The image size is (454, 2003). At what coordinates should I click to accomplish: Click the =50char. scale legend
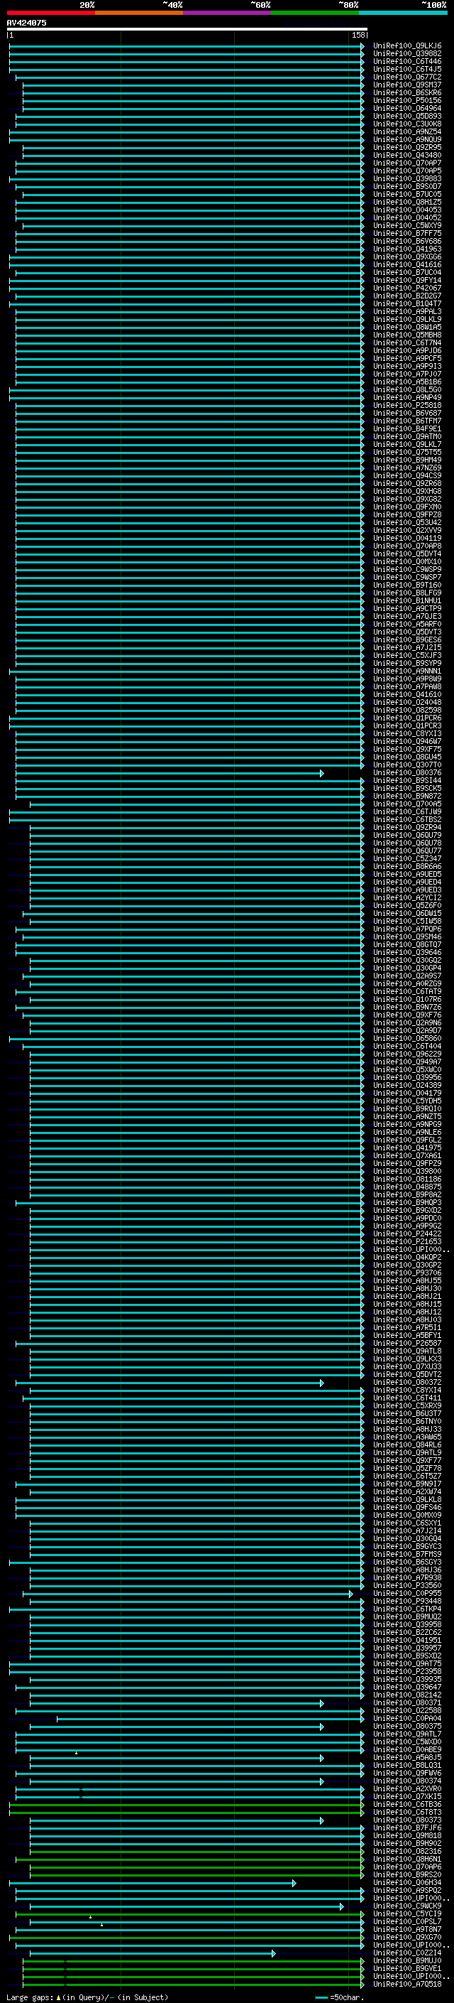[x=339, y=1997]
